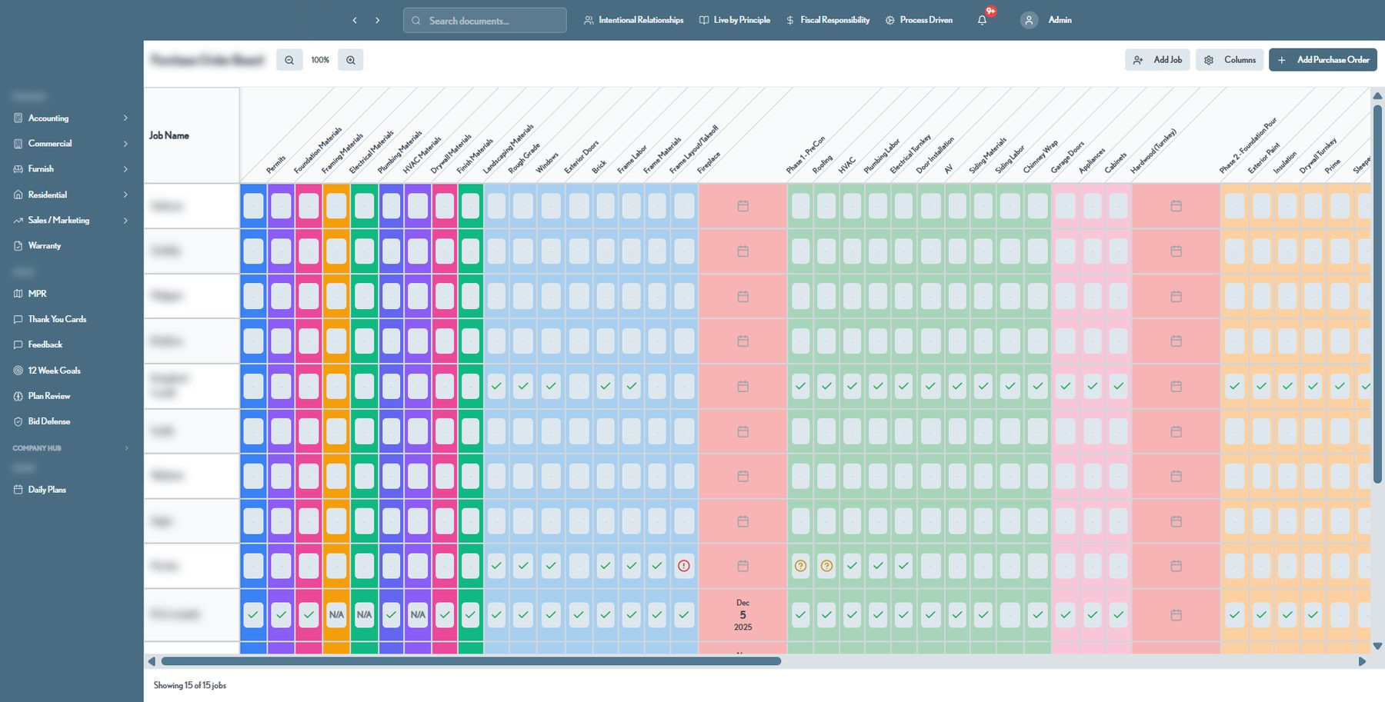Click the scroll-down arrow of vertical scrollbar
The image size is (1385, 702).
tap(1377, 646)
